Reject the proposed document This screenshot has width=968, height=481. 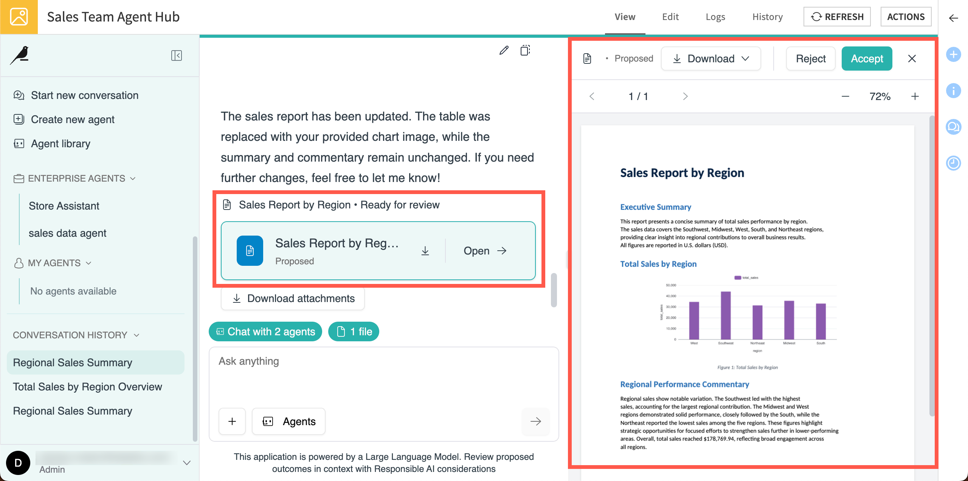tap(810, 59)
